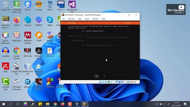Viewport: 190px width, 107px height.
Task: Toggle the Install OpenSSH server checkbox
Action: [x=83, y=31]
